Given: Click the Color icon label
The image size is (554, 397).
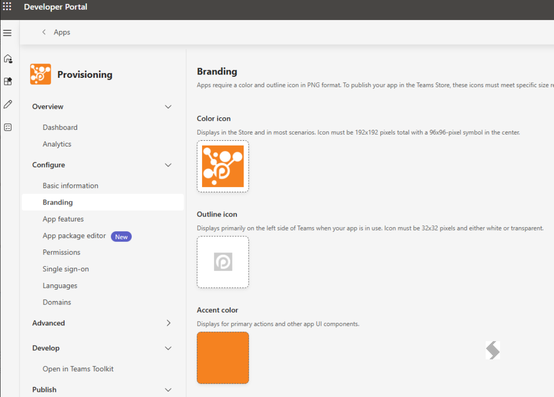Looking at the screenshot, I should pyautogui.click(x=214, y=118).
